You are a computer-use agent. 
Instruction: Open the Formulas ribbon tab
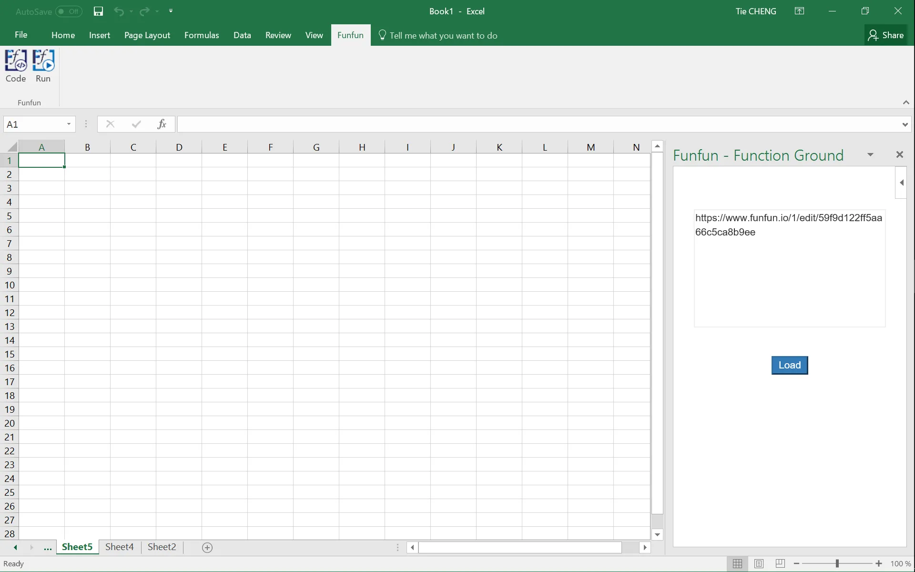point(202,35)
